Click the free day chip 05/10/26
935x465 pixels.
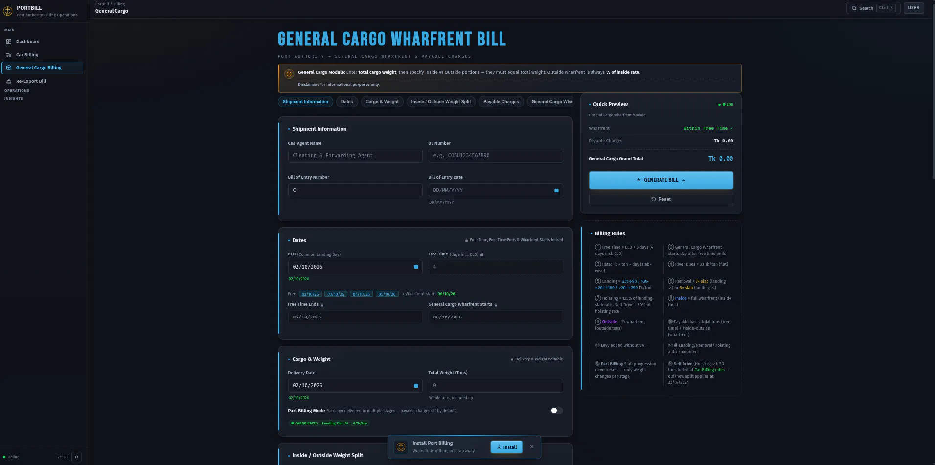[x=387, y=294]
